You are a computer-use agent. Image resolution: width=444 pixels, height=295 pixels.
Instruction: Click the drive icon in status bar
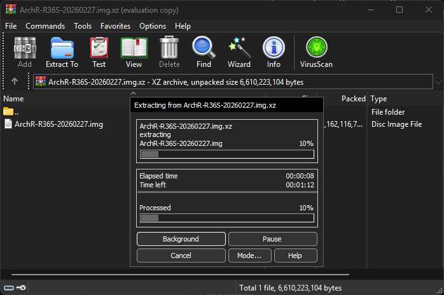click(x=9, y=288)
